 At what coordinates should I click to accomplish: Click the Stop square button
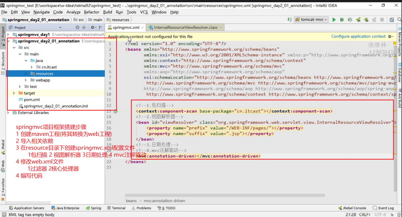point(382,20)
